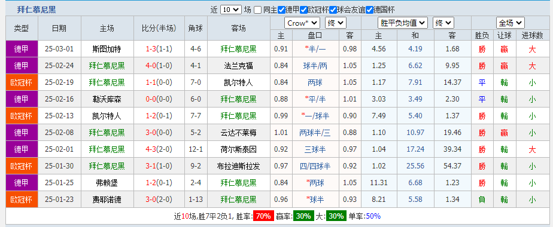553x227 pixels.
Task: Open the Crow* bookmaker dropdown
Action: [302, 23]
